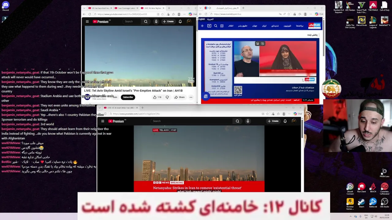Screen dimensions: 392x220
Task: Open Battlefield 6 desktop shortcut
Action: pyautogui.click(x=384, y=21)
